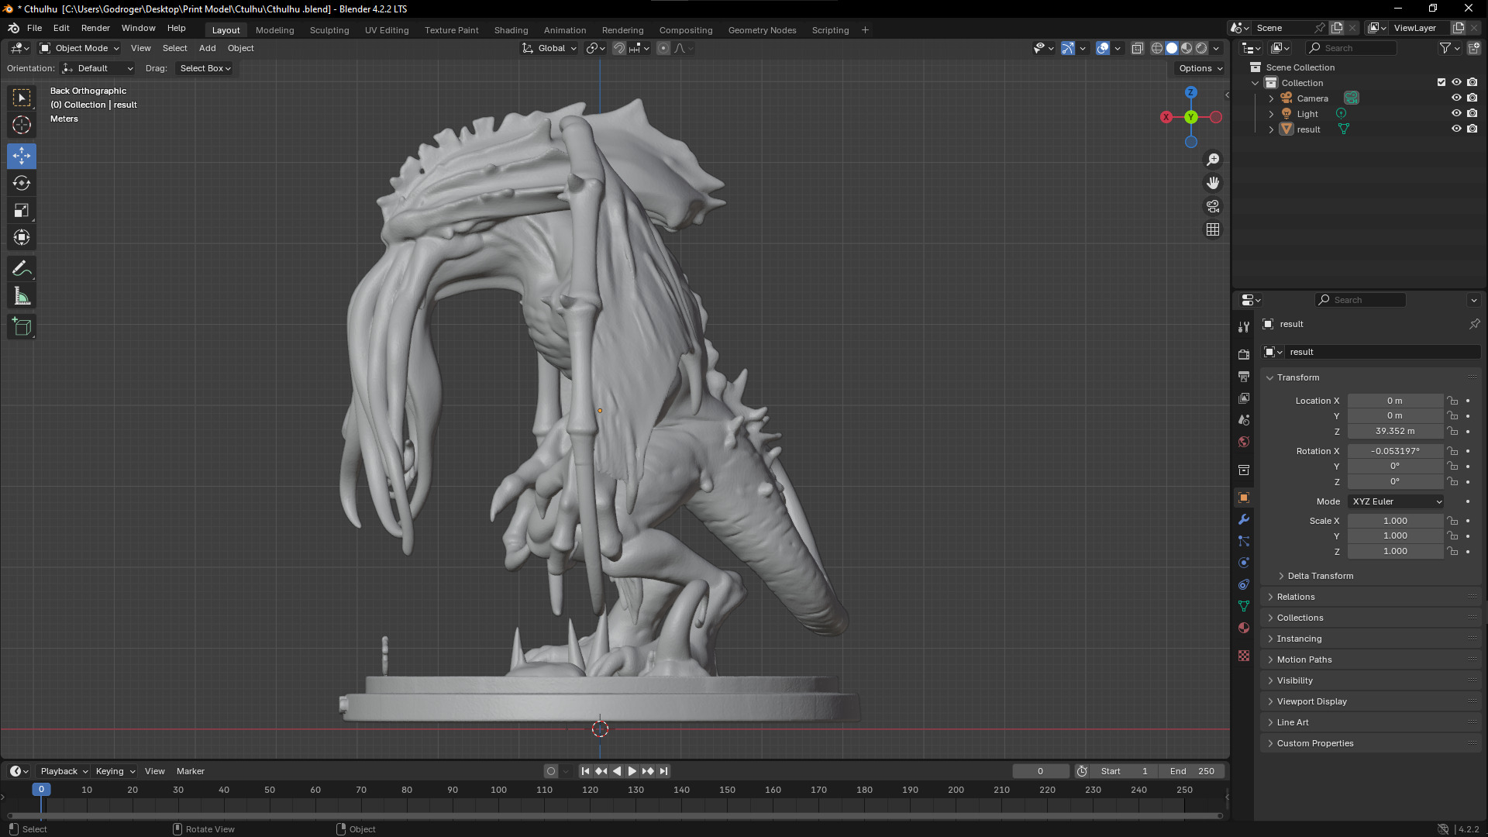Viewport: 1488px width, 837px height.
Task: Open the Drag Select Box dropdown
Action: pos(205,68)
